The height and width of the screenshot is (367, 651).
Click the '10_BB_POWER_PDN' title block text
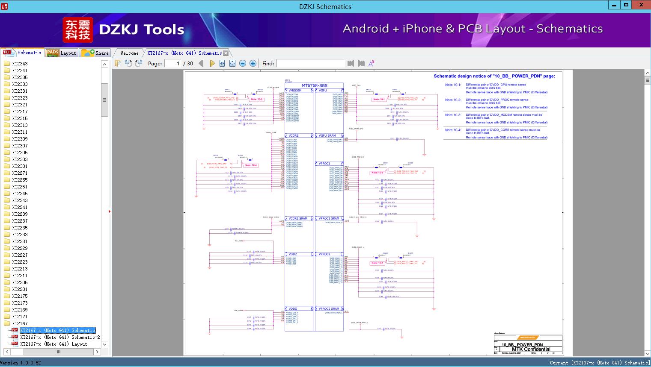pyautogui.click(x=522, y=345)
